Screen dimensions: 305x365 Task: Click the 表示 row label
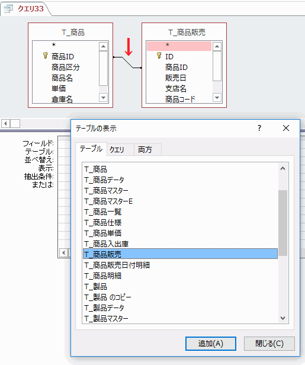click(x=46, y=168)
